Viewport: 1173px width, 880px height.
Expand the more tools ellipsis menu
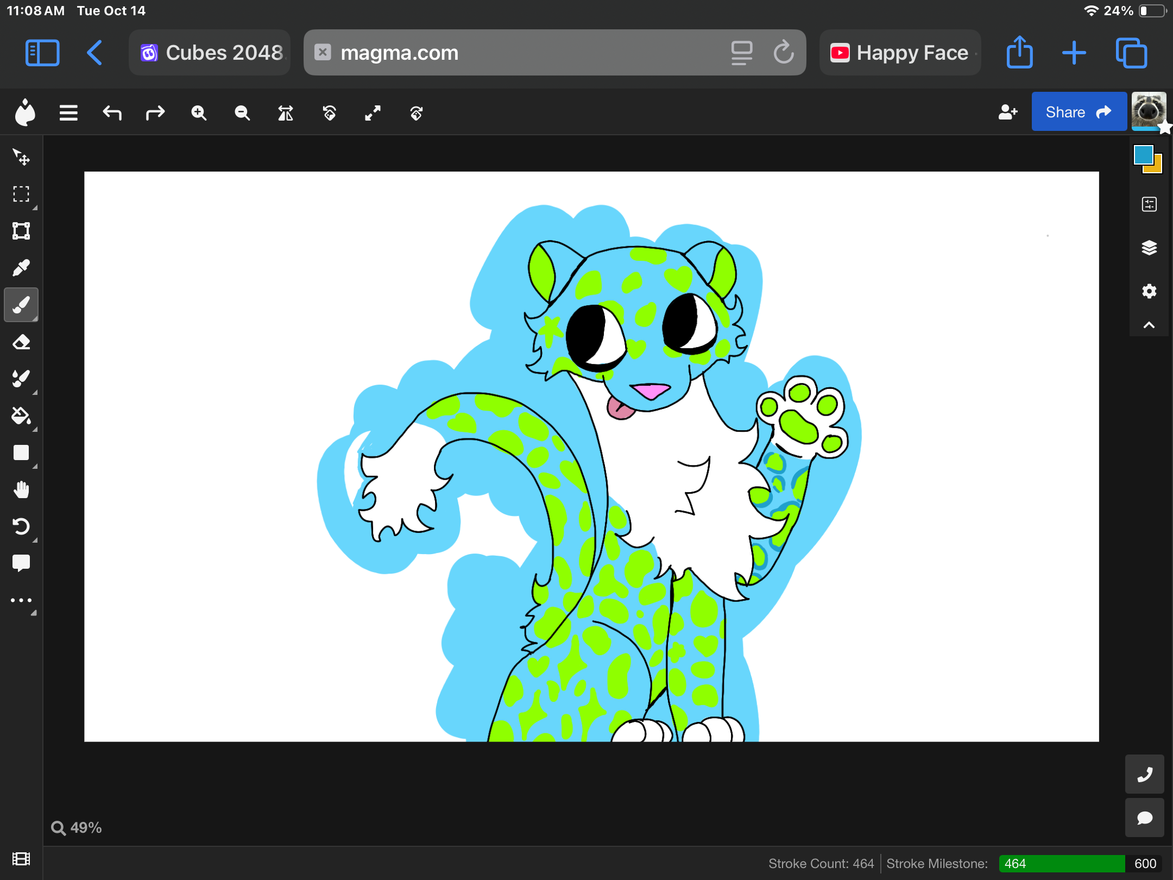(x=21, y=600)
